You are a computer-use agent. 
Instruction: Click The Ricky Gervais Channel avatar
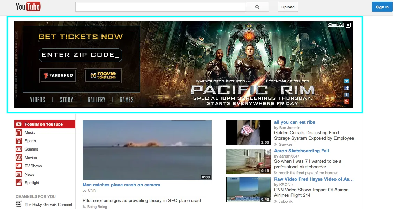[x=19, y=204]
